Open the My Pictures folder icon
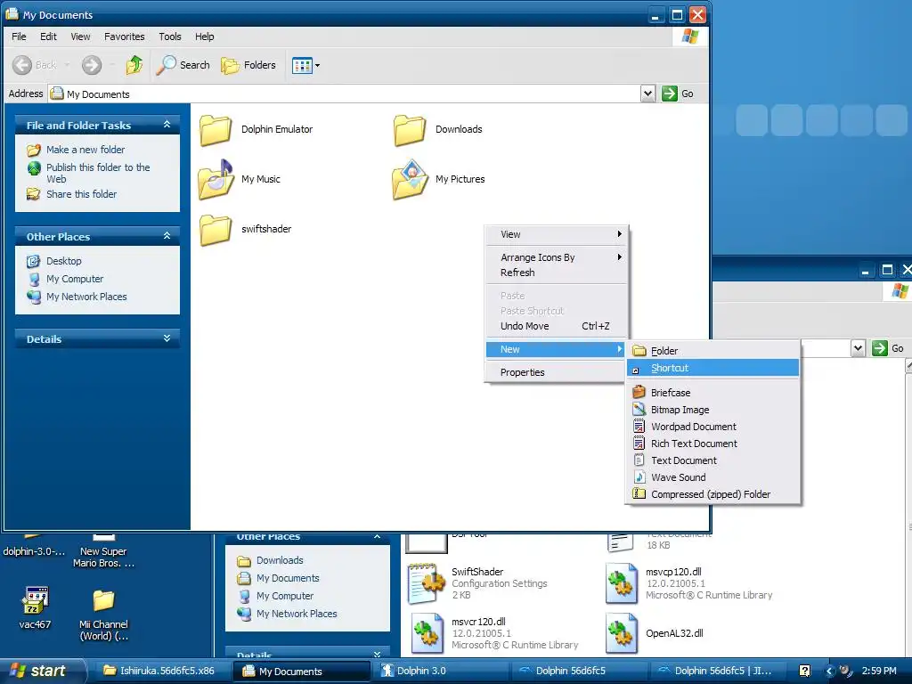 tap(410, 179)
